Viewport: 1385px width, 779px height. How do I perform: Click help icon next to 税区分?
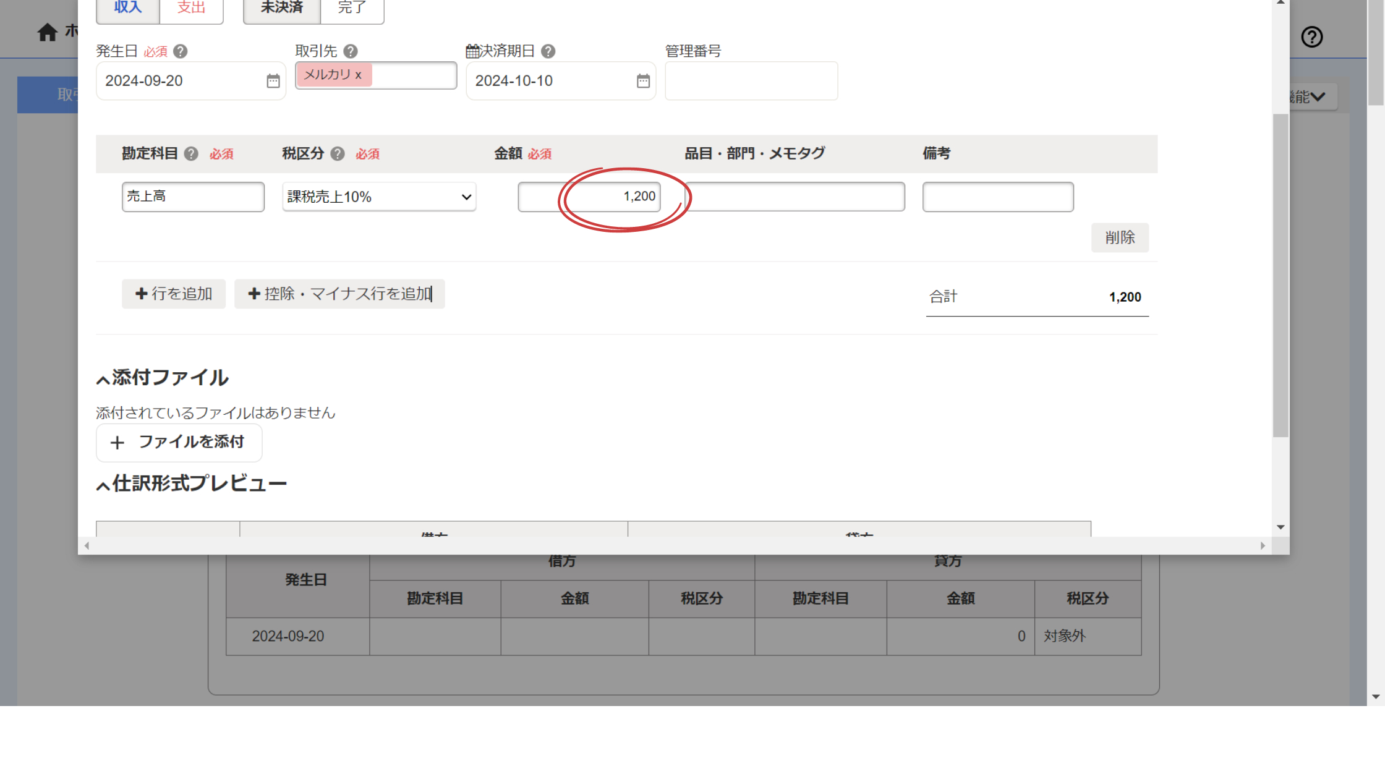(x=337, y=154)
